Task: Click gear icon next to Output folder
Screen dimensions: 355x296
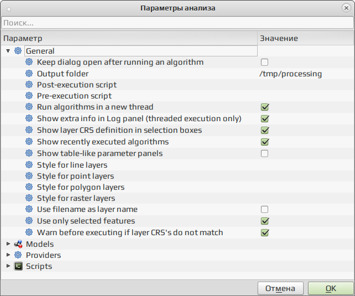Action: 29,74
